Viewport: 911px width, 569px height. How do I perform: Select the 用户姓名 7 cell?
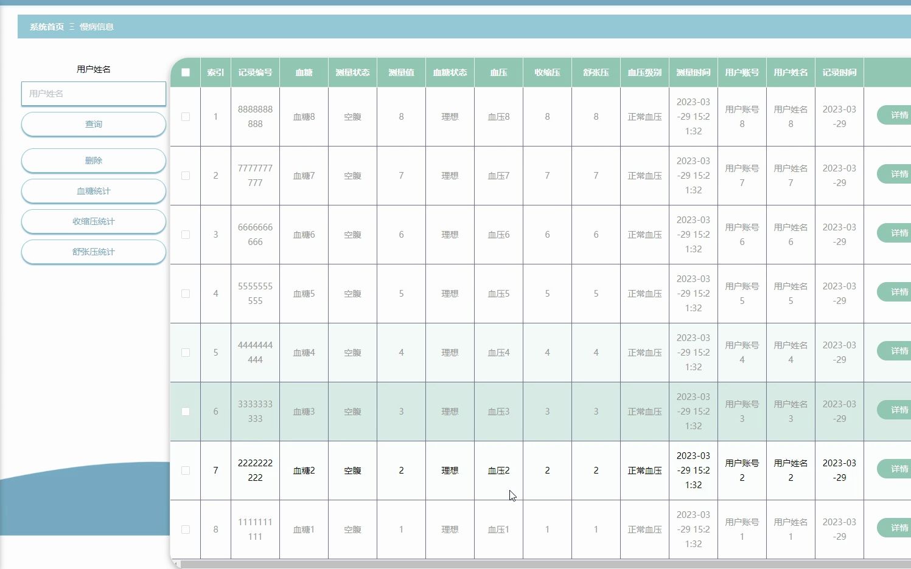(791, 176)
